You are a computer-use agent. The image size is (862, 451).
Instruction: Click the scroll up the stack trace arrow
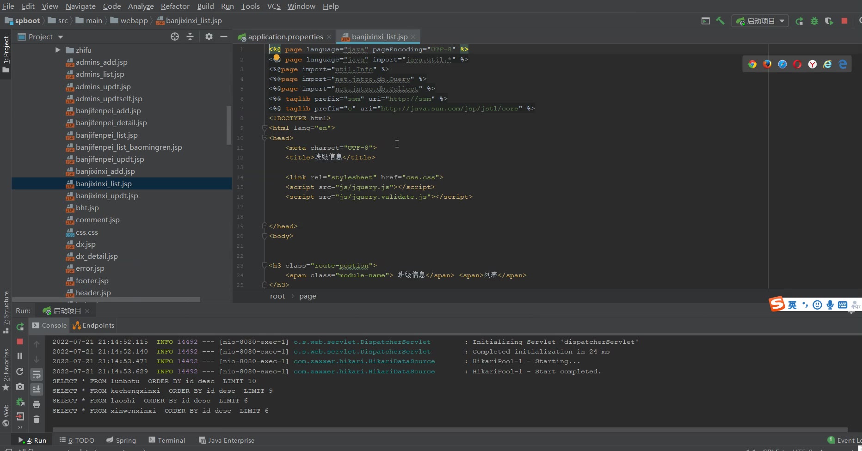[x=37, y=344]
